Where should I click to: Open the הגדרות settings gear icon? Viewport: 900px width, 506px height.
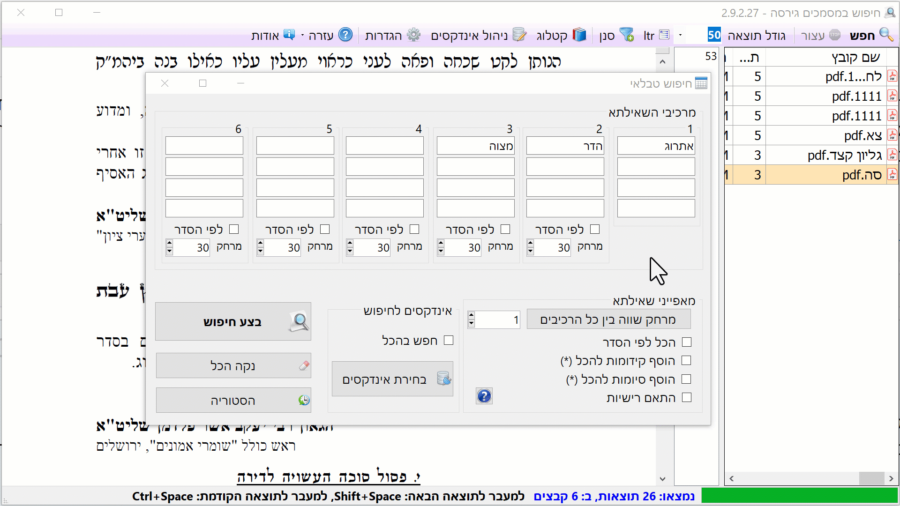[x=413, y=35]
